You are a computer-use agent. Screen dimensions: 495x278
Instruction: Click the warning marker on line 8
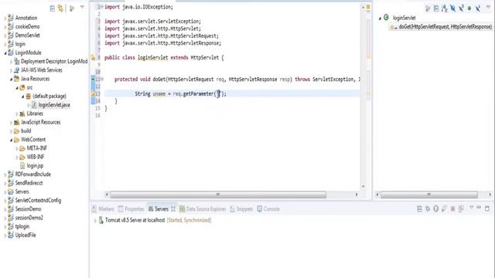tap(93, 57)
